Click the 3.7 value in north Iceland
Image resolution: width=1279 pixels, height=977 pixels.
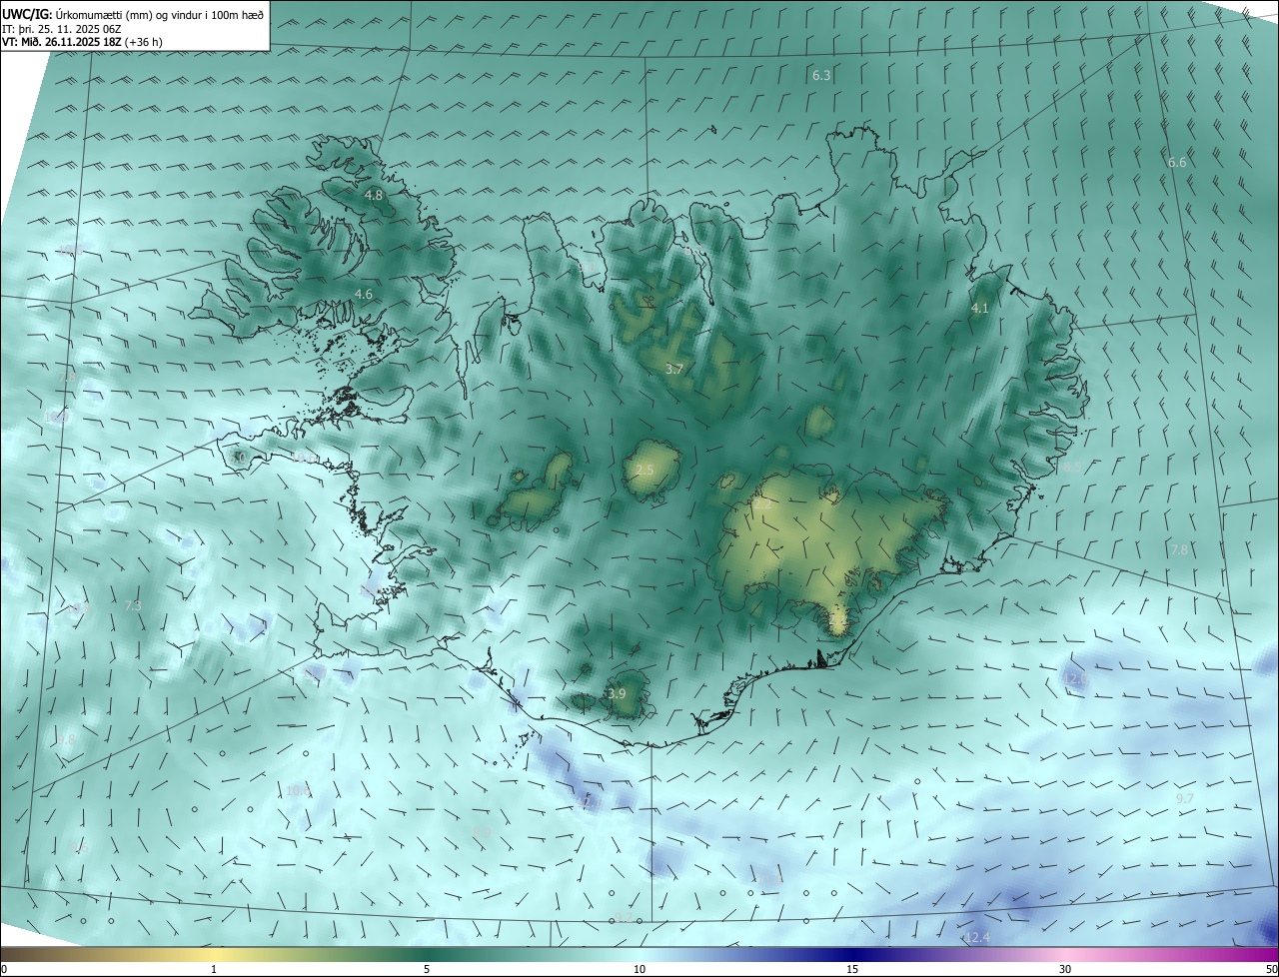(x=674, y=369)
